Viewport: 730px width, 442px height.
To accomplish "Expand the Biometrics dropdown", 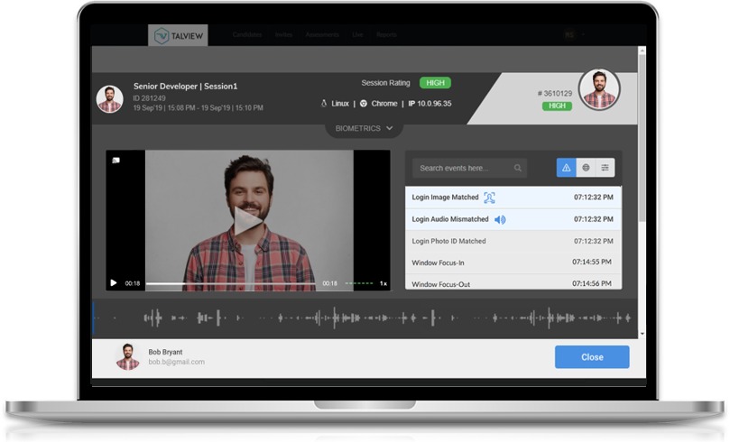I will pos(364,128).
